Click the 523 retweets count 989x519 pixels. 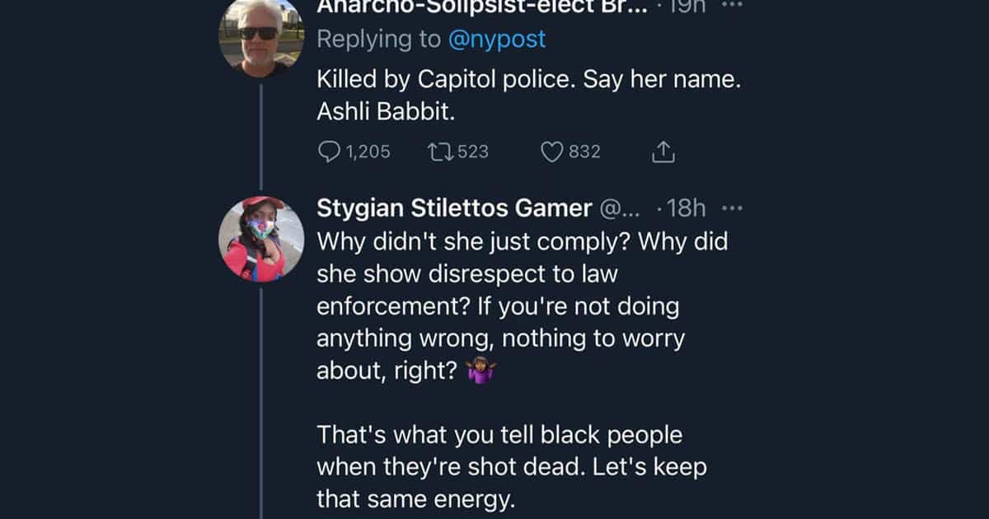[x=472, y=152]
